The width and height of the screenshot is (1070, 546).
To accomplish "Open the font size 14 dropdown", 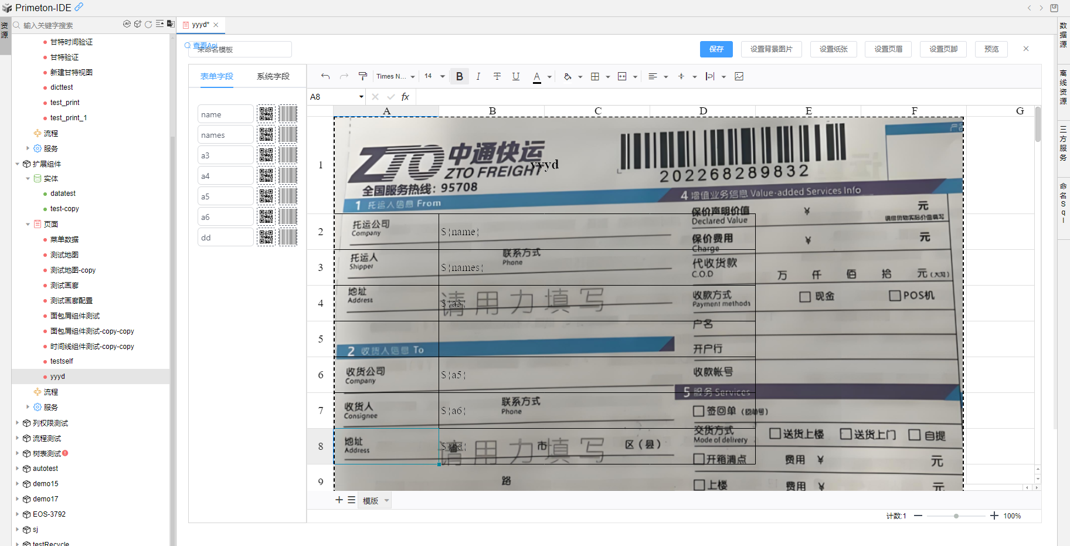I will coord(434,76).
